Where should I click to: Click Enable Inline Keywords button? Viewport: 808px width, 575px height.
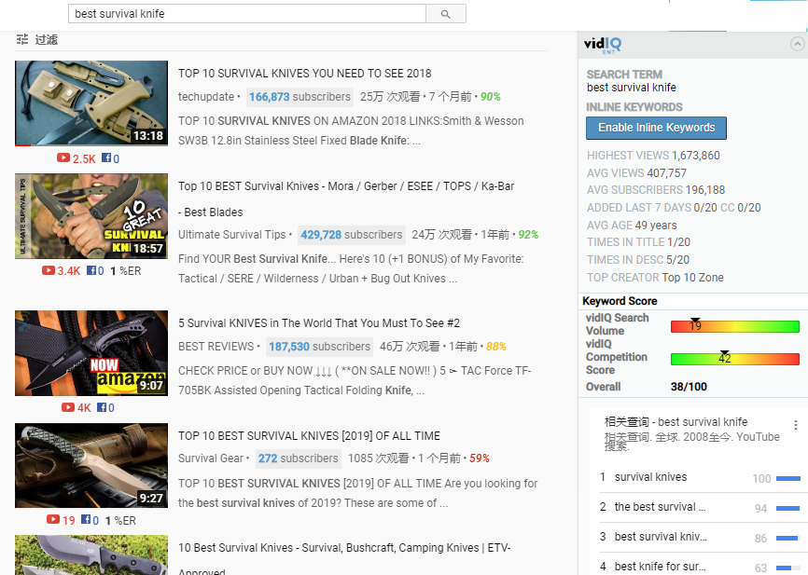(x=657, y=129)
